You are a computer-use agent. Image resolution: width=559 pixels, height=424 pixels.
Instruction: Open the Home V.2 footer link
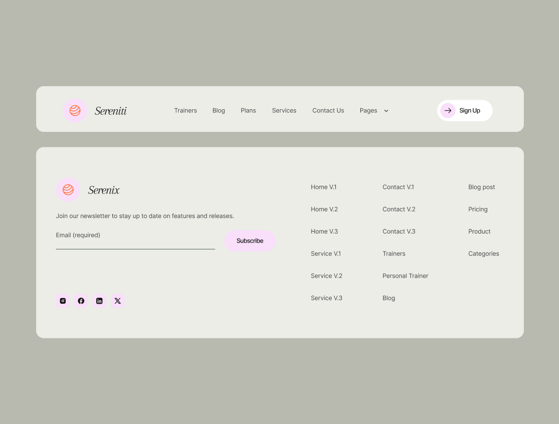324,209
